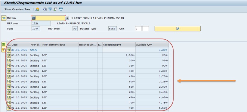Open search help beside the Material field
The width and height of the screenshot is (247, 112).
(x=67, y=18)
